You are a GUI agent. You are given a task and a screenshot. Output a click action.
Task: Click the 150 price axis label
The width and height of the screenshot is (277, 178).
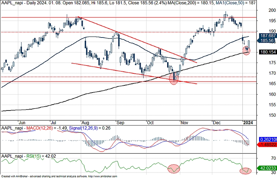[x=272, y=115]
